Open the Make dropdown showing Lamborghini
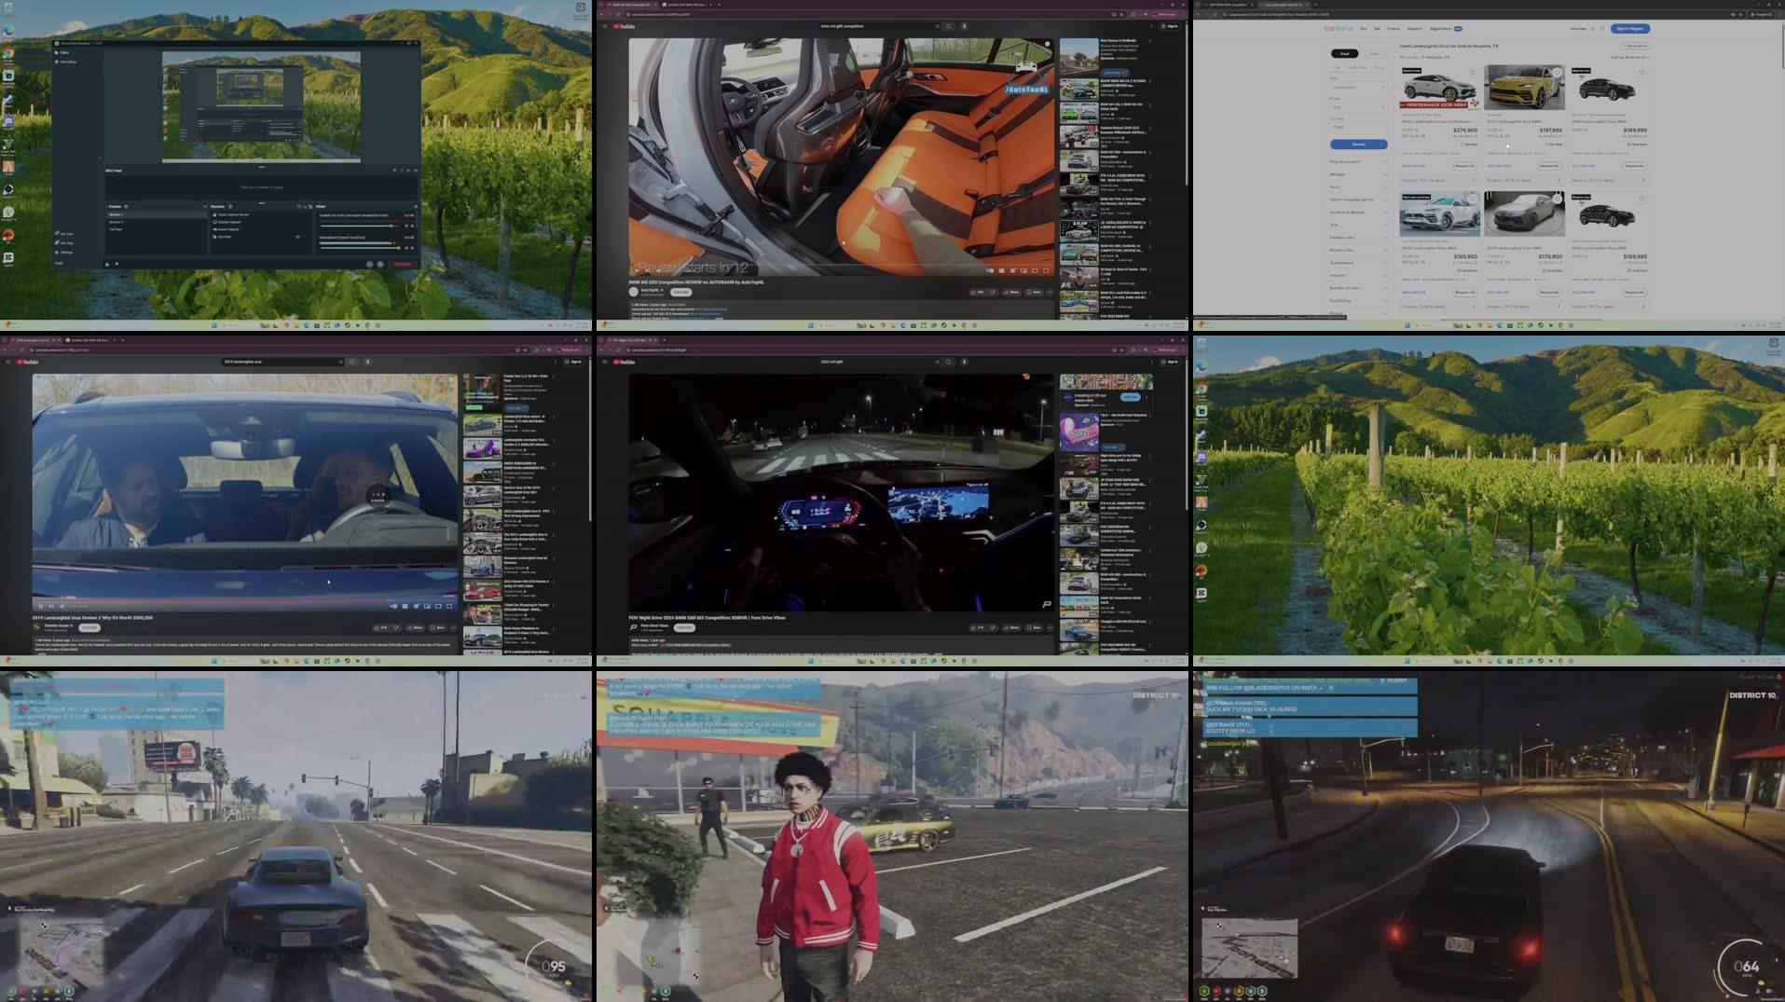1785x1002 pixels. [x=1358, y=87]
